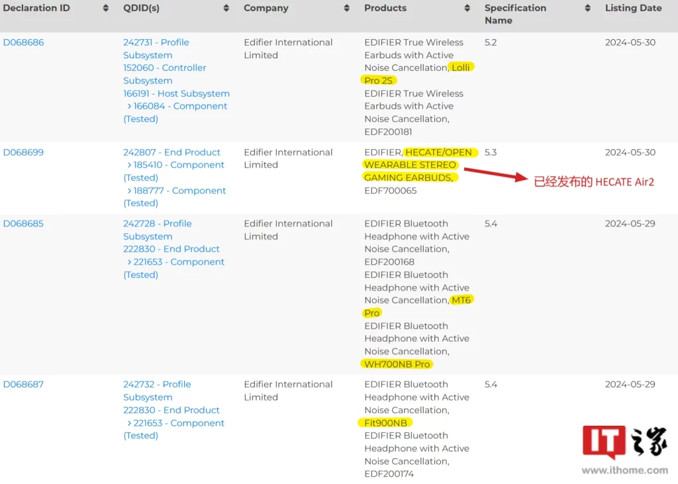Select product code EDF200168
The height and width of the screenshot is (484, 678).
[389, 262]
